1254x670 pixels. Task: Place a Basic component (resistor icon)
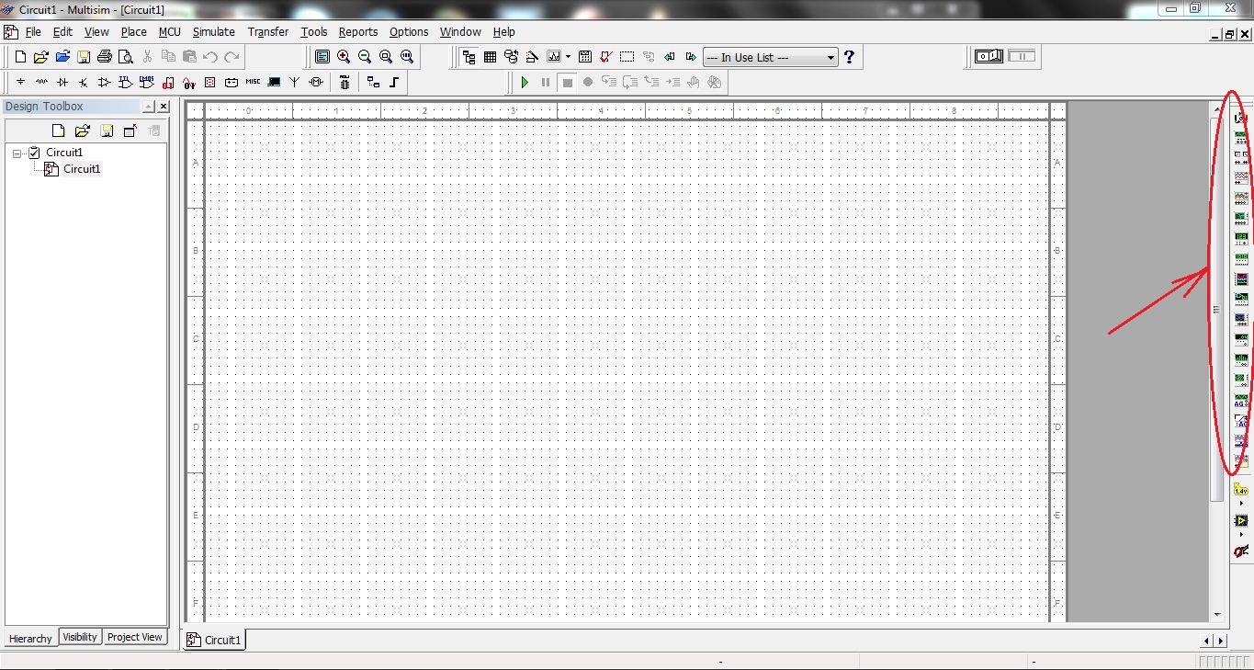tap(41, 82)
